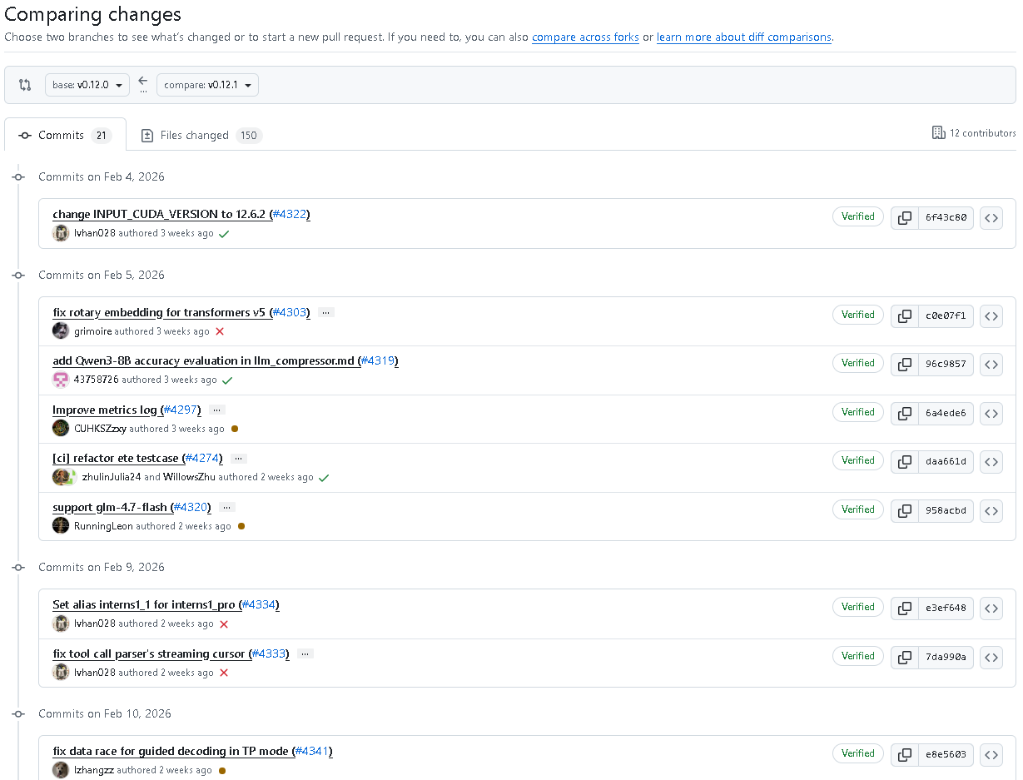Open the compare across forks link
The height and width of the screenshot is (780, 1023).
click(x=585, y=37)
